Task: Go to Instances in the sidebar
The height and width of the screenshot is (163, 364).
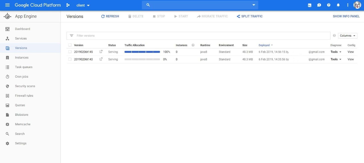Action: [22, 57]
